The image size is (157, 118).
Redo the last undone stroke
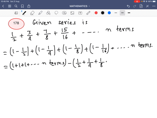pos(135,6)
